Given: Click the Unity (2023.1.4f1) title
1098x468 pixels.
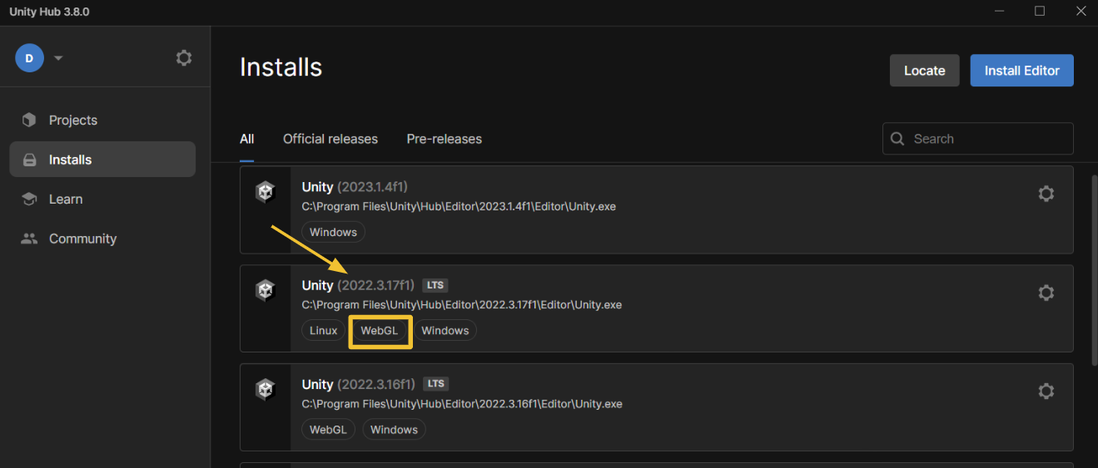Looking at the screenshot, I should click(355, 187).
